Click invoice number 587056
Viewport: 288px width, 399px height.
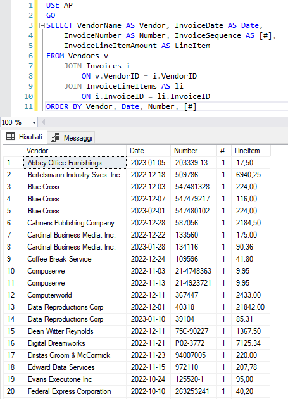coord(193,223)
